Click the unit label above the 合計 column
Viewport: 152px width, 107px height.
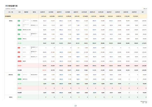pos(145,9)
